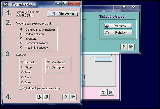This screenshot has width=160, height=109.
Task: Click the print preview magnifier icon
Action: [x=39, y=97]
